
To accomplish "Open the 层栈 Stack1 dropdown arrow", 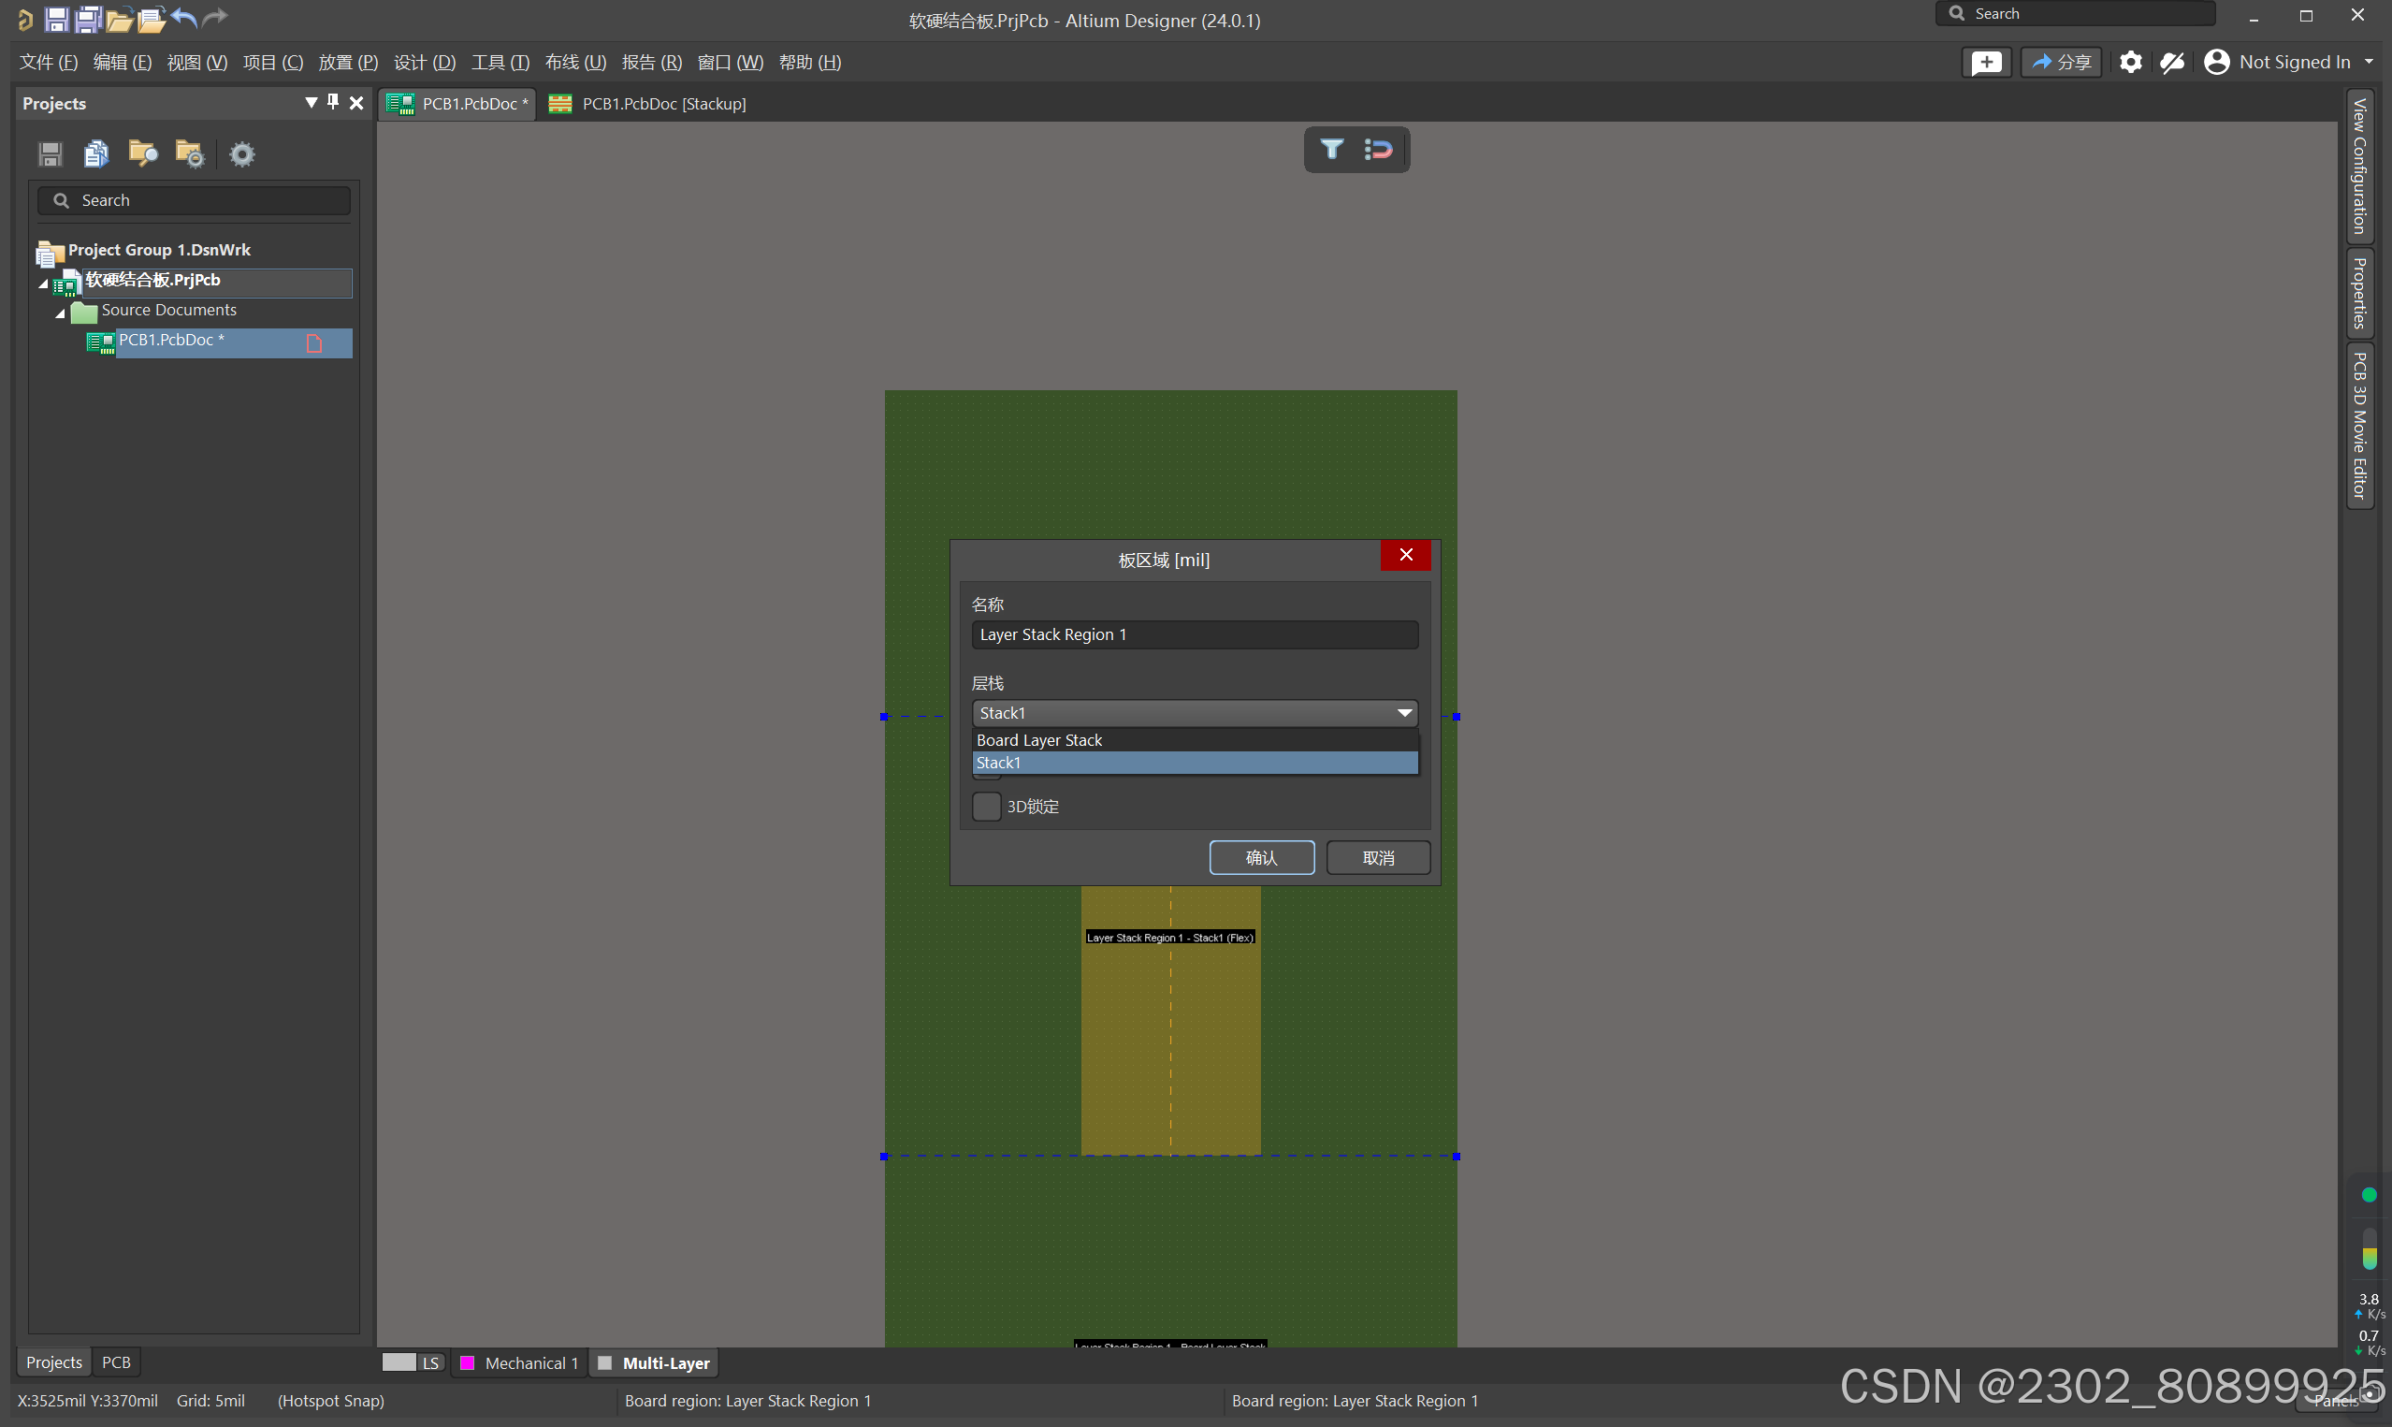I will [x=1403, y=712].
